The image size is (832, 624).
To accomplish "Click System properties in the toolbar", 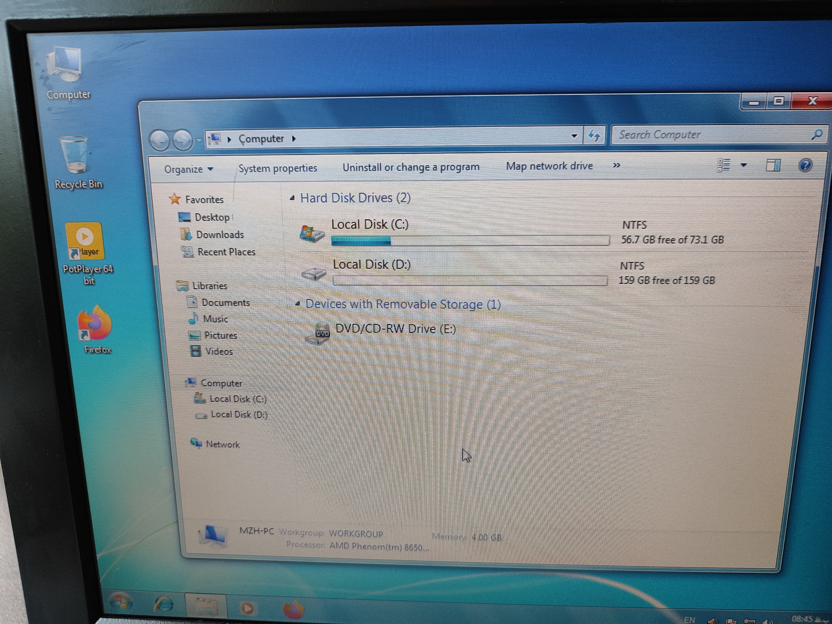I will [278, 168].
